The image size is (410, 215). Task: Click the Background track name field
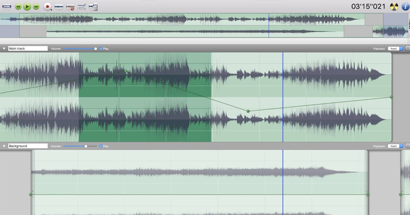(28, 146)
